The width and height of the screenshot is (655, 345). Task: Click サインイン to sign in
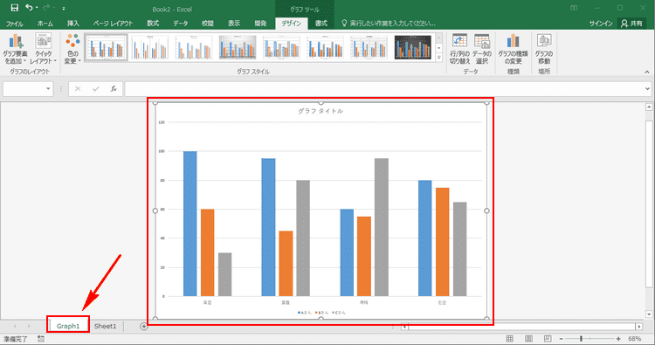(601, 24)
